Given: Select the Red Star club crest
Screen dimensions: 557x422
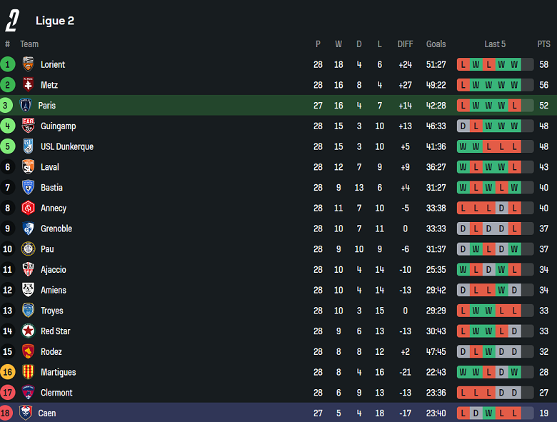Looking at the screenshot, I should coord(28,331).
